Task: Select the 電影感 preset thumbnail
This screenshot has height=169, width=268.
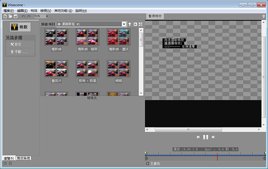Action: click(x=56, y=37)
